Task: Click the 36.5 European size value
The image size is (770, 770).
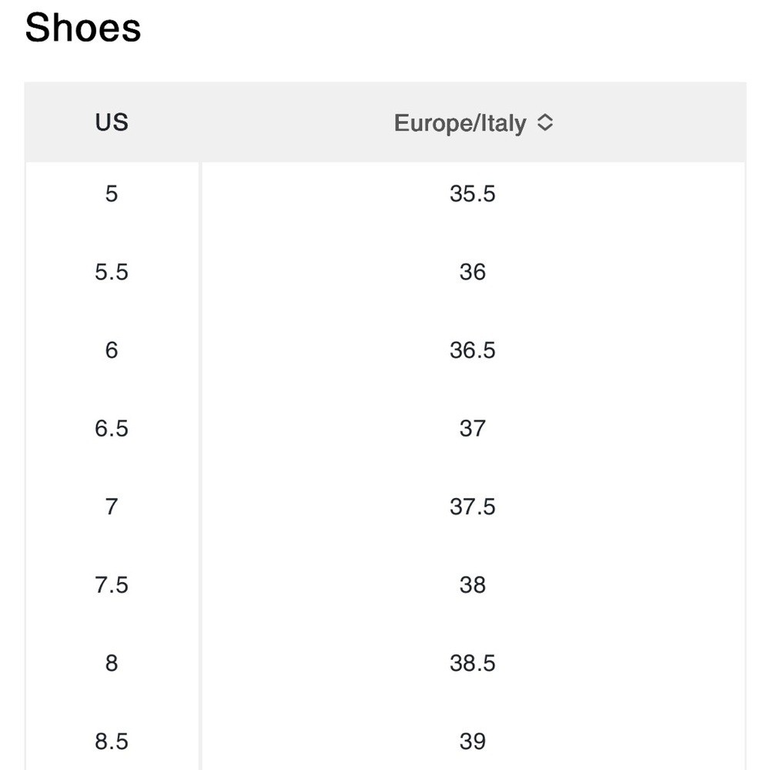Action: (473, 350)
